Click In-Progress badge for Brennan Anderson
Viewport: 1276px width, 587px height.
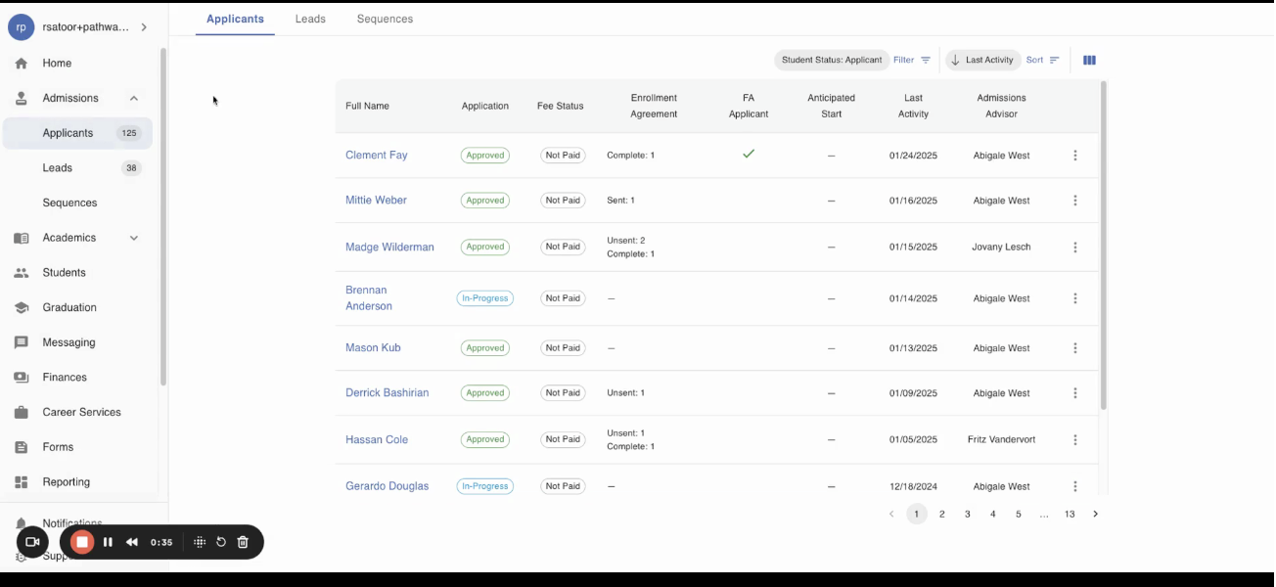(485, 298)
